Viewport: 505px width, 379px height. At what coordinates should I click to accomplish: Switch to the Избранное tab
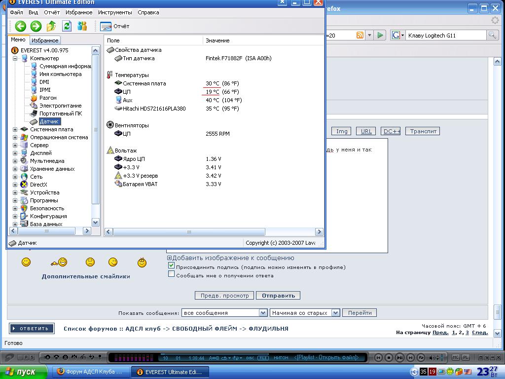(x=45, y=40)
